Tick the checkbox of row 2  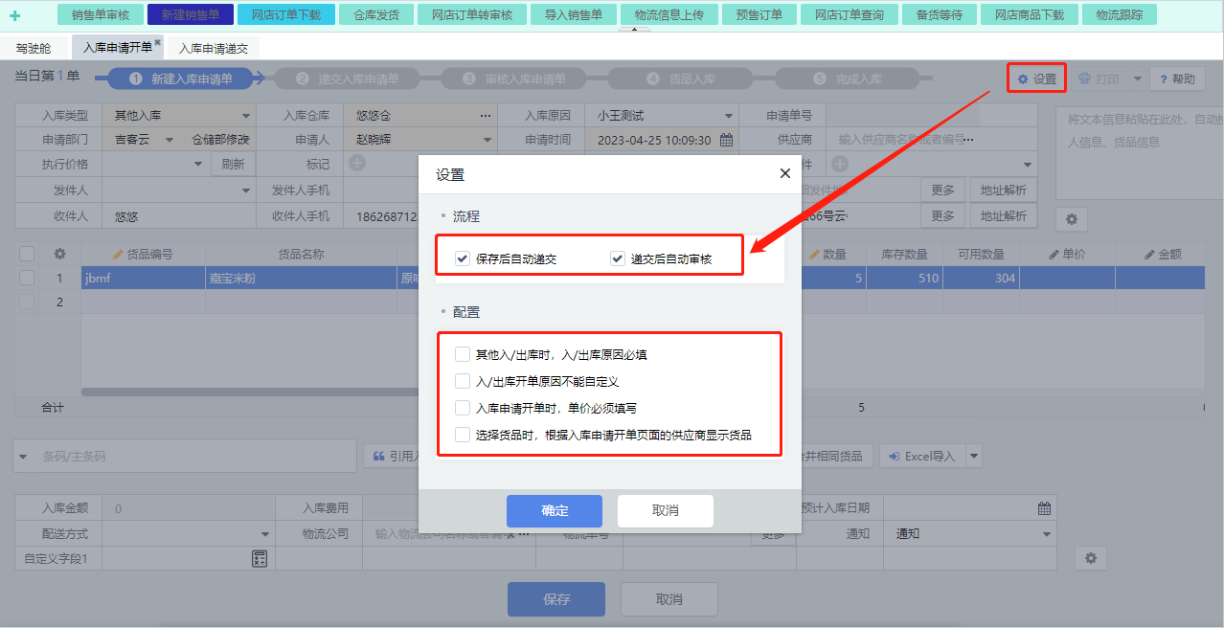(27, 302)
